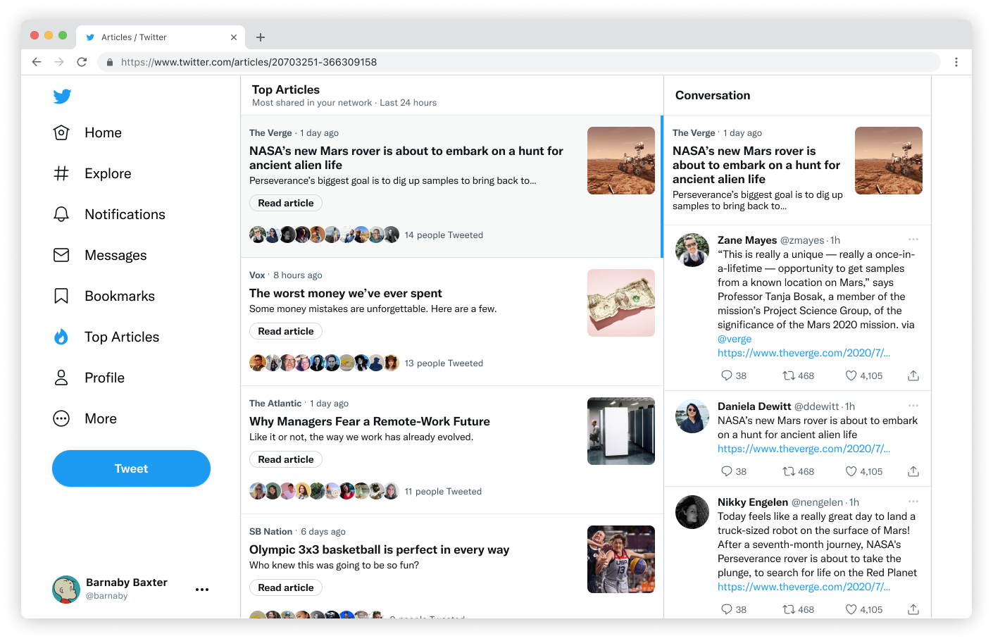Open a new browser tab with plus icon
The image size is (993, 641).
261,37
